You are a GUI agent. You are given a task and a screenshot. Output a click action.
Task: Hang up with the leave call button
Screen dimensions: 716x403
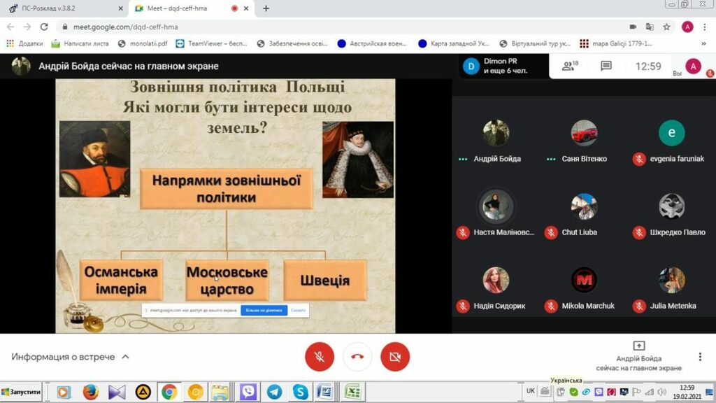click(x=357, y=357)
